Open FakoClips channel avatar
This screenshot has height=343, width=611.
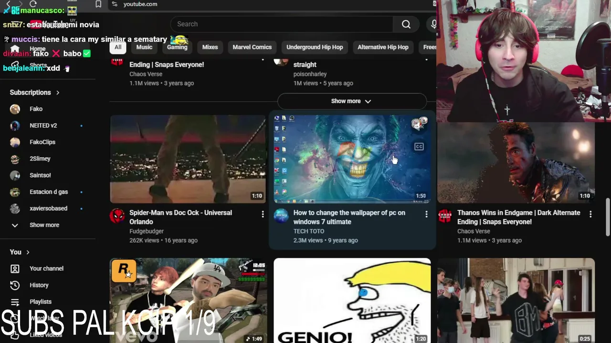[x=15, y=142]
